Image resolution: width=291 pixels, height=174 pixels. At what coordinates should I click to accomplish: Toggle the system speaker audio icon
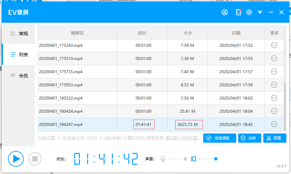click(193, 159)
